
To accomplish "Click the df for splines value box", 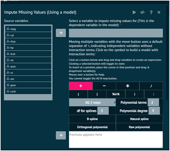I will coord(103,111).
